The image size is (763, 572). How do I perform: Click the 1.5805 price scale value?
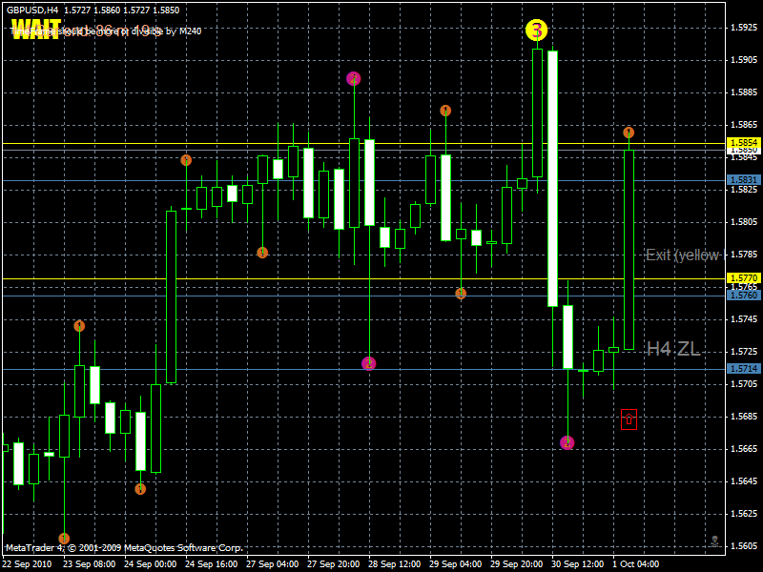coord(744,222)
